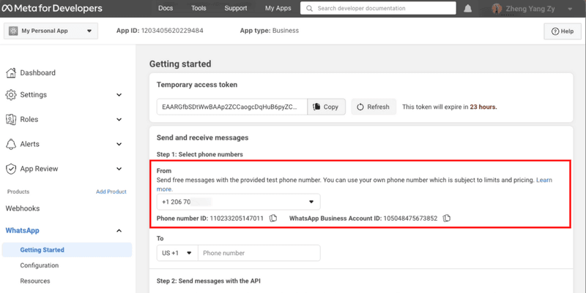Expand the Alerts section

[119, 144]
